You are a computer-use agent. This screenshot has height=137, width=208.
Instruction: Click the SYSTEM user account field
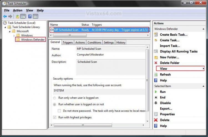pos(99,92)
